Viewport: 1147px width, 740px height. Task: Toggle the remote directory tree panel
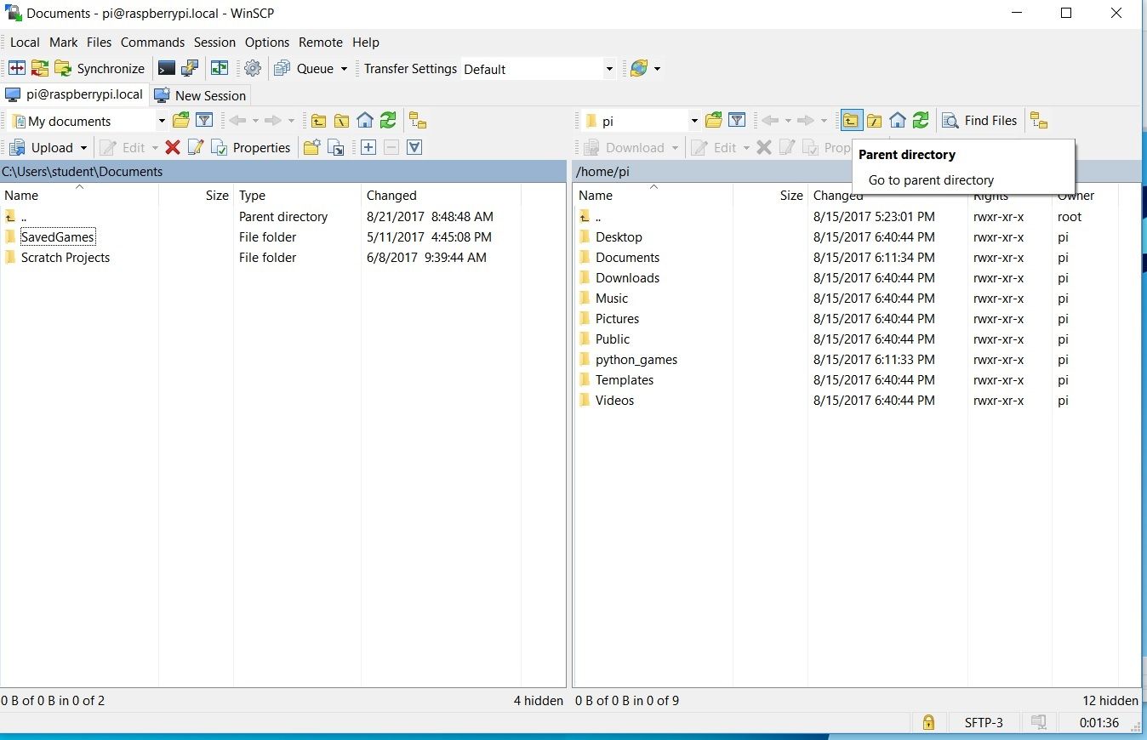point(1039,120)
